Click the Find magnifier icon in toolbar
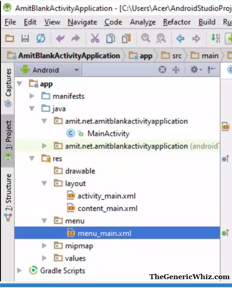This screenshot has width=232, height=288. (146, 38)
